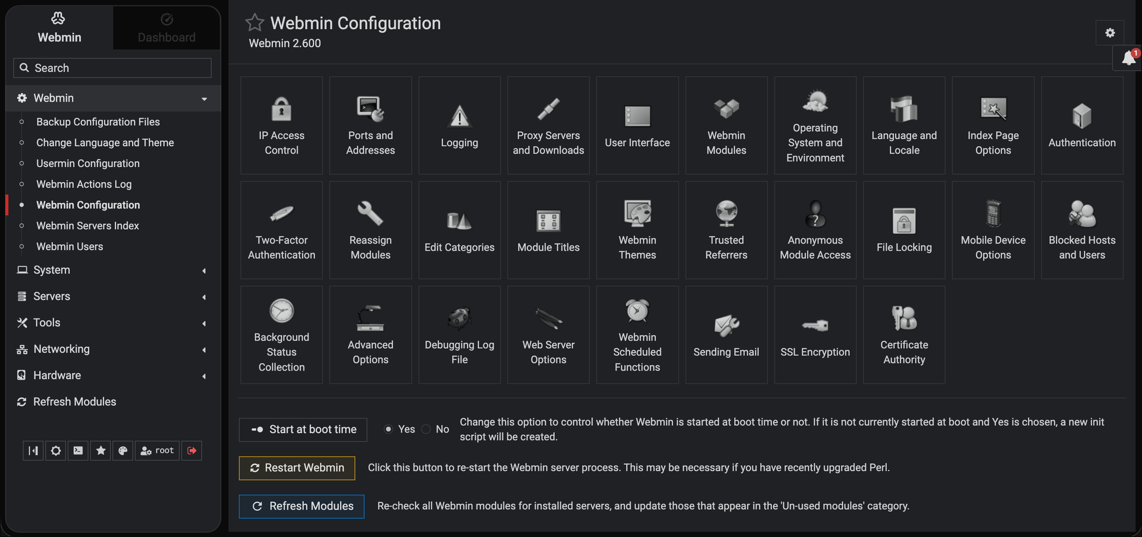
Task: Open Authentication settings icon
Action: point(1082,125)
